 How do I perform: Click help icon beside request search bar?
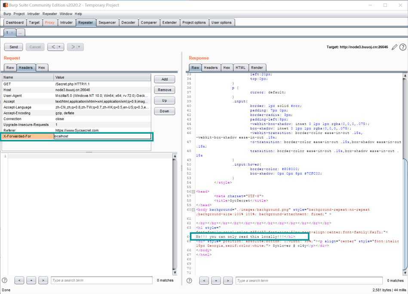(4, 280)
